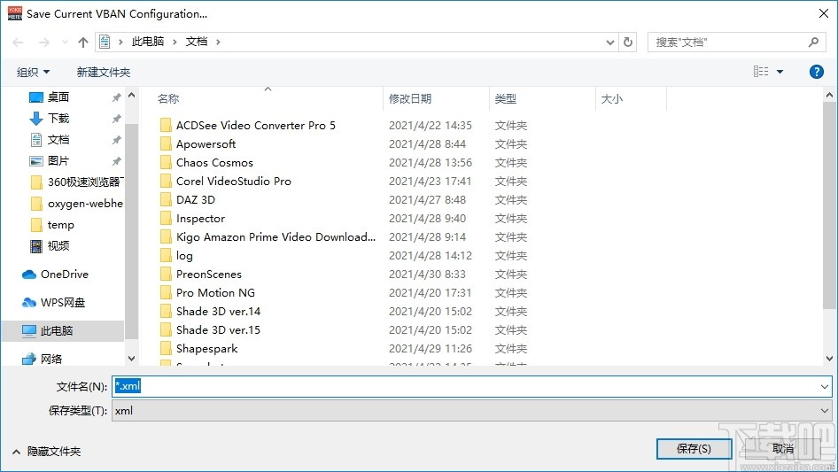838x472 pixels.
Task: Select the Chaos Cosmos folder icon
Action: 166,163
